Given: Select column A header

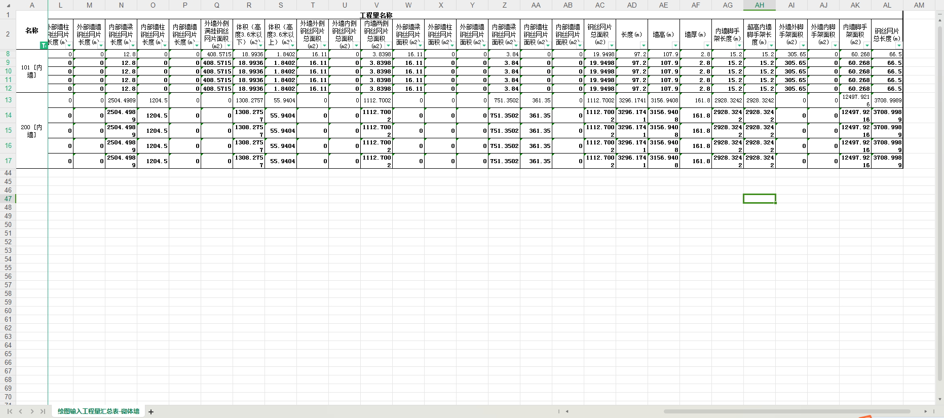Looking at the screenshot, I should pyautogui.click(x=32, y=5).
